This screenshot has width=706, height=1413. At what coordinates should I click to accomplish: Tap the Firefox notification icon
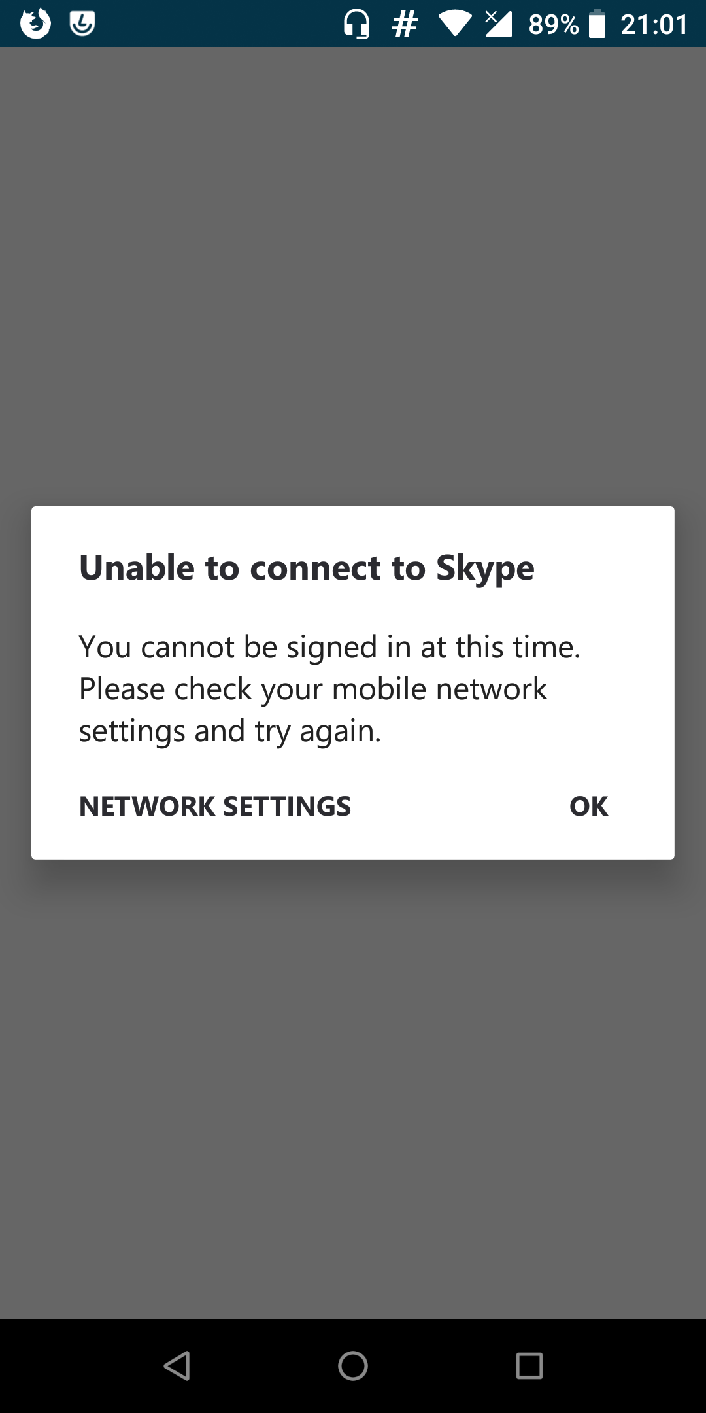tap(35, 24)
